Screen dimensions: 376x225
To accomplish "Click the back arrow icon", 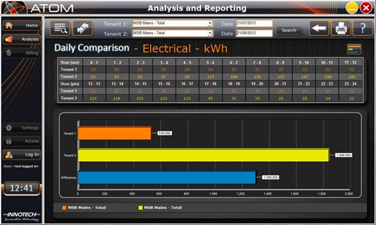I will point(319,28).
